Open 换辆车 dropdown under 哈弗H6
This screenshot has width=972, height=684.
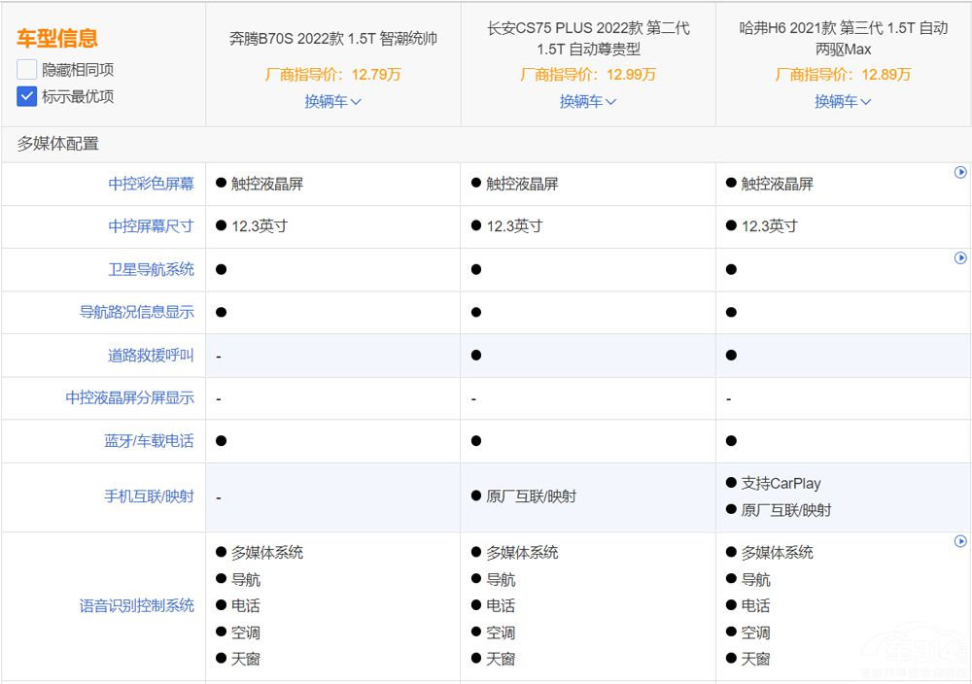click(x=843, y=101)
